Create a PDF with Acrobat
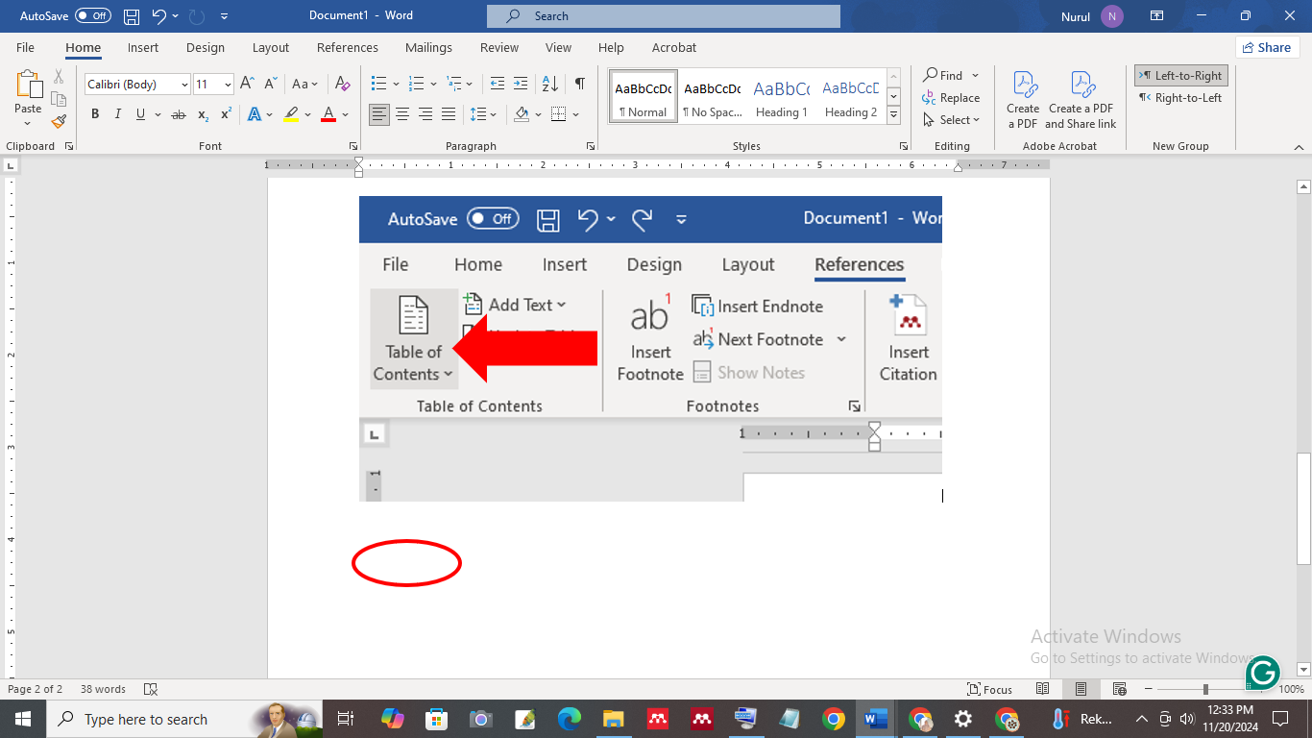Image resolution: width=1312 pixels, height=738 pixels. point(1023,100)
